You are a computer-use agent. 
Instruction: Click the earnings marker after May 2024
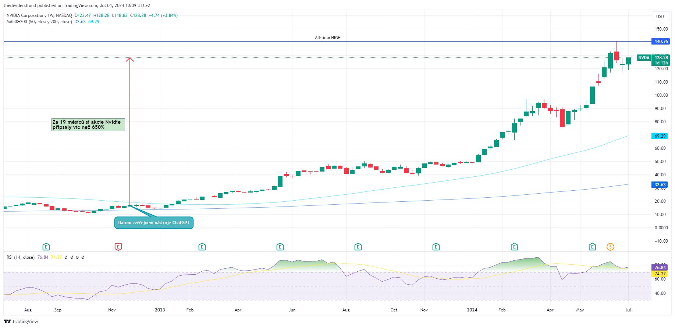[x=592, y=247]
